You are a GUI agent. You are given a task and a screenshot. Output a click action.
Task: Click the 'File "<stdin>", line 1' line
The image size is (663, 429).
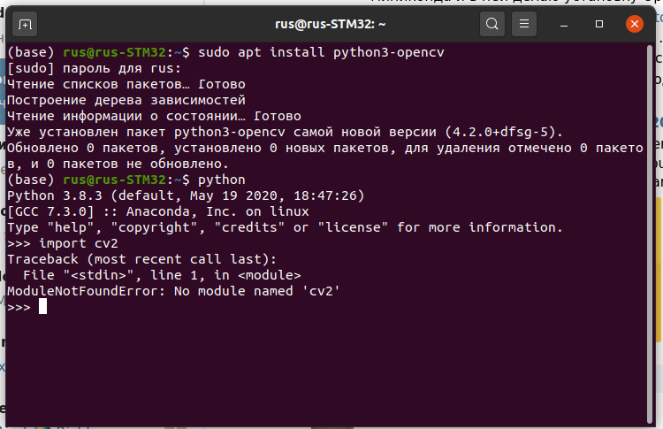(162, 275)
